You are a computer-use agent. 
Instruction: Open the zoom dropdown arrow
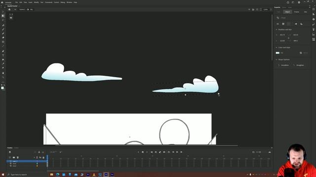point(271,9)
